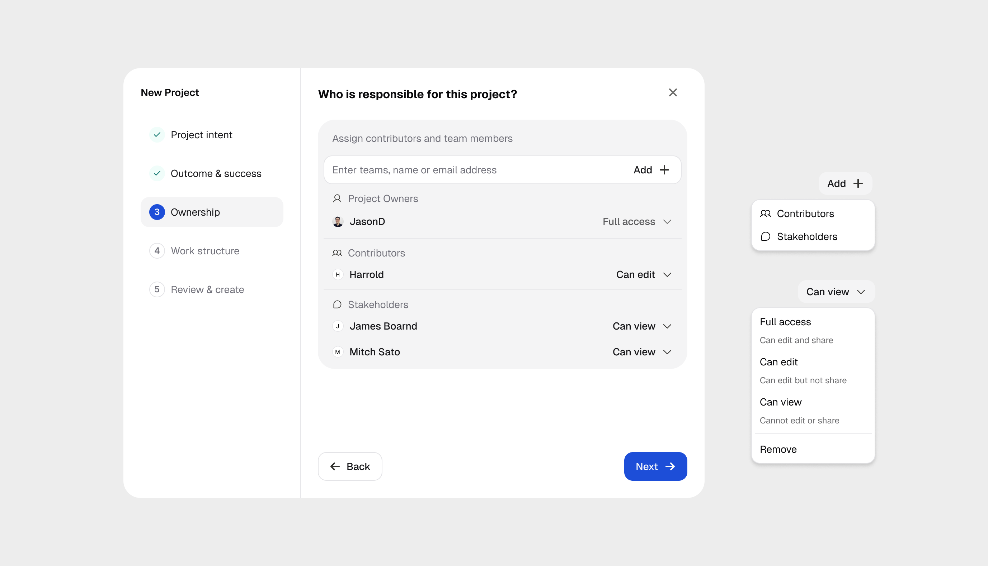Click the Stakeholders bubble icon in the dialog
This screenshot has height=566, width=988.
tap(337, 304)
